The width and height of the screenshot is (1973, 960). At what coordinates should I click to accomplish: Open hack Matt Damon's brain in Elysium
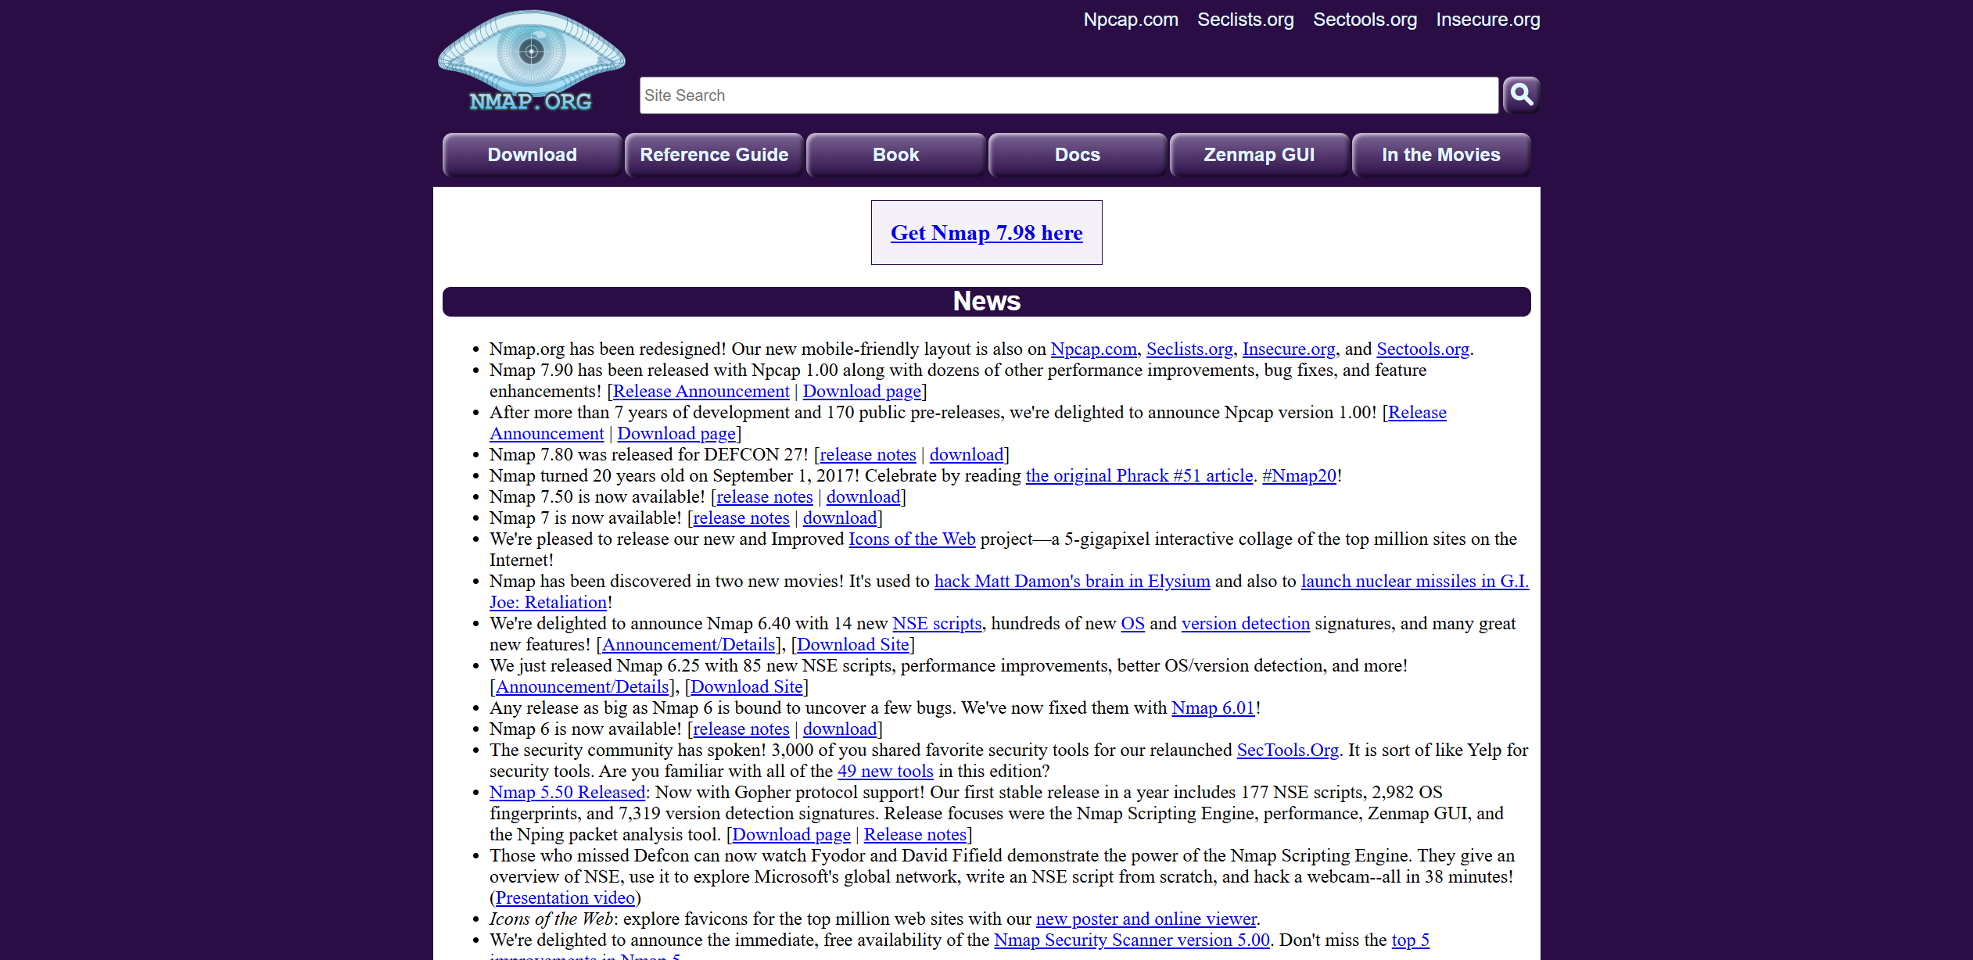click(1071, 581)
